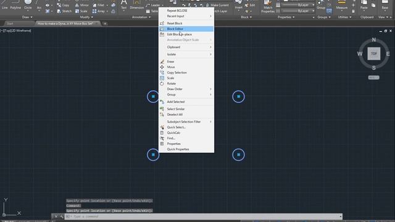Click the TOP face of ViewCube
This screenshot has width=395, height=222.
pyautogui.click(x=374, y=54)
